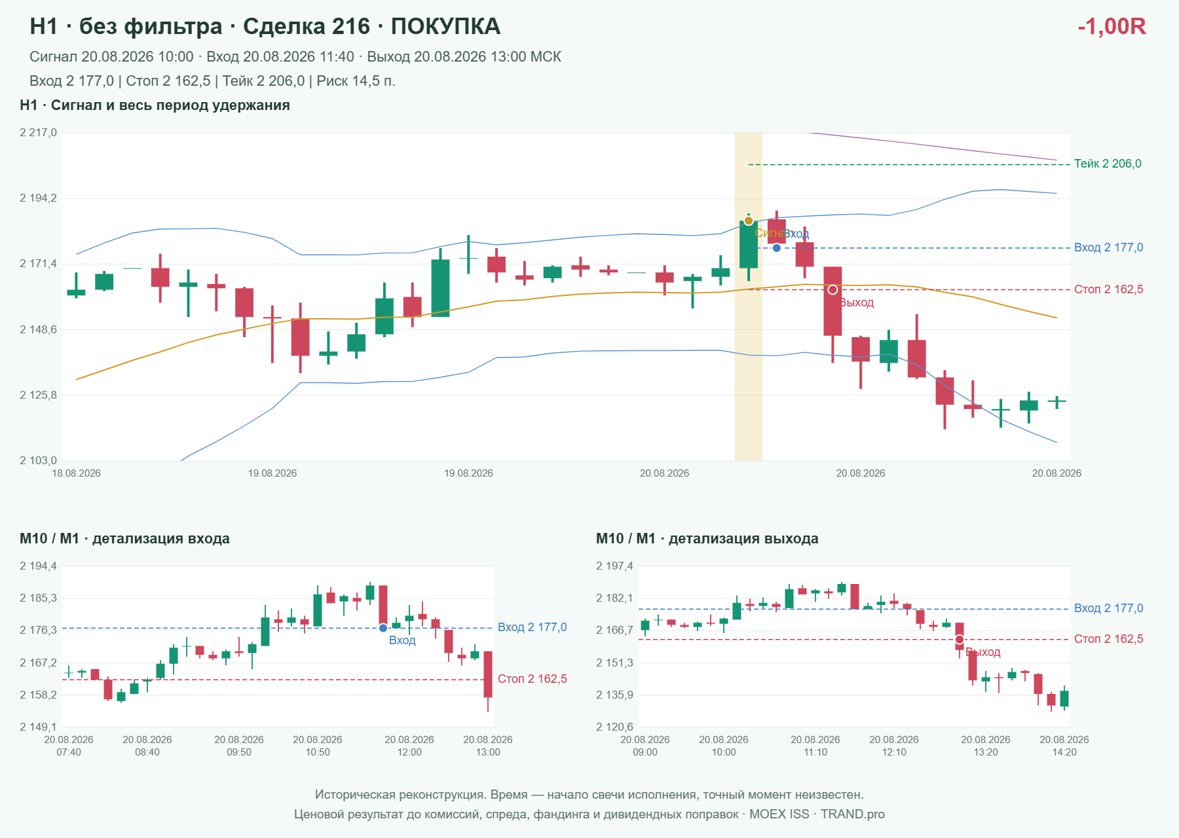Viewport: 1179px width, 838px height.
Task: Click the 'MOEX ISS · TRAND.pro' footer credit
Action: coord(817,814)
